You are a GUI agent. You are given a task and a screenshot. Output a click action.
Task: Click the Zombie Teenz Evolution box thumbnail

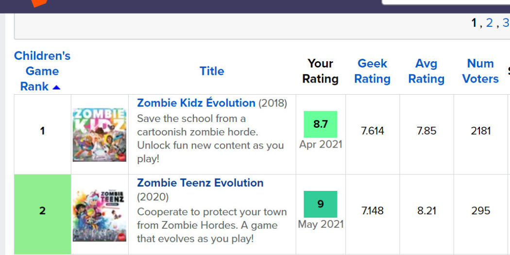pos(100,215)
